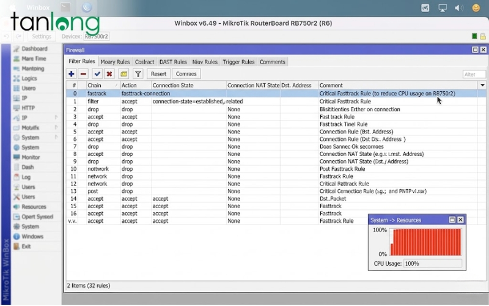This screenshot has height=306, width=489.
Task: Open Log in the sidebar
Action: [x=26, y=177]
